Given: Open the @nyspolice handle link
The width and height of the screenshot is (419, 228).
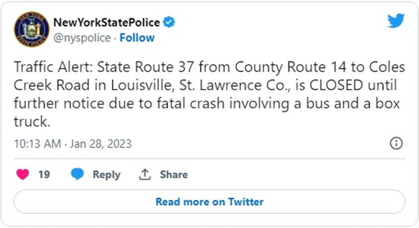Looking at the screenshot, I should 82,38.
